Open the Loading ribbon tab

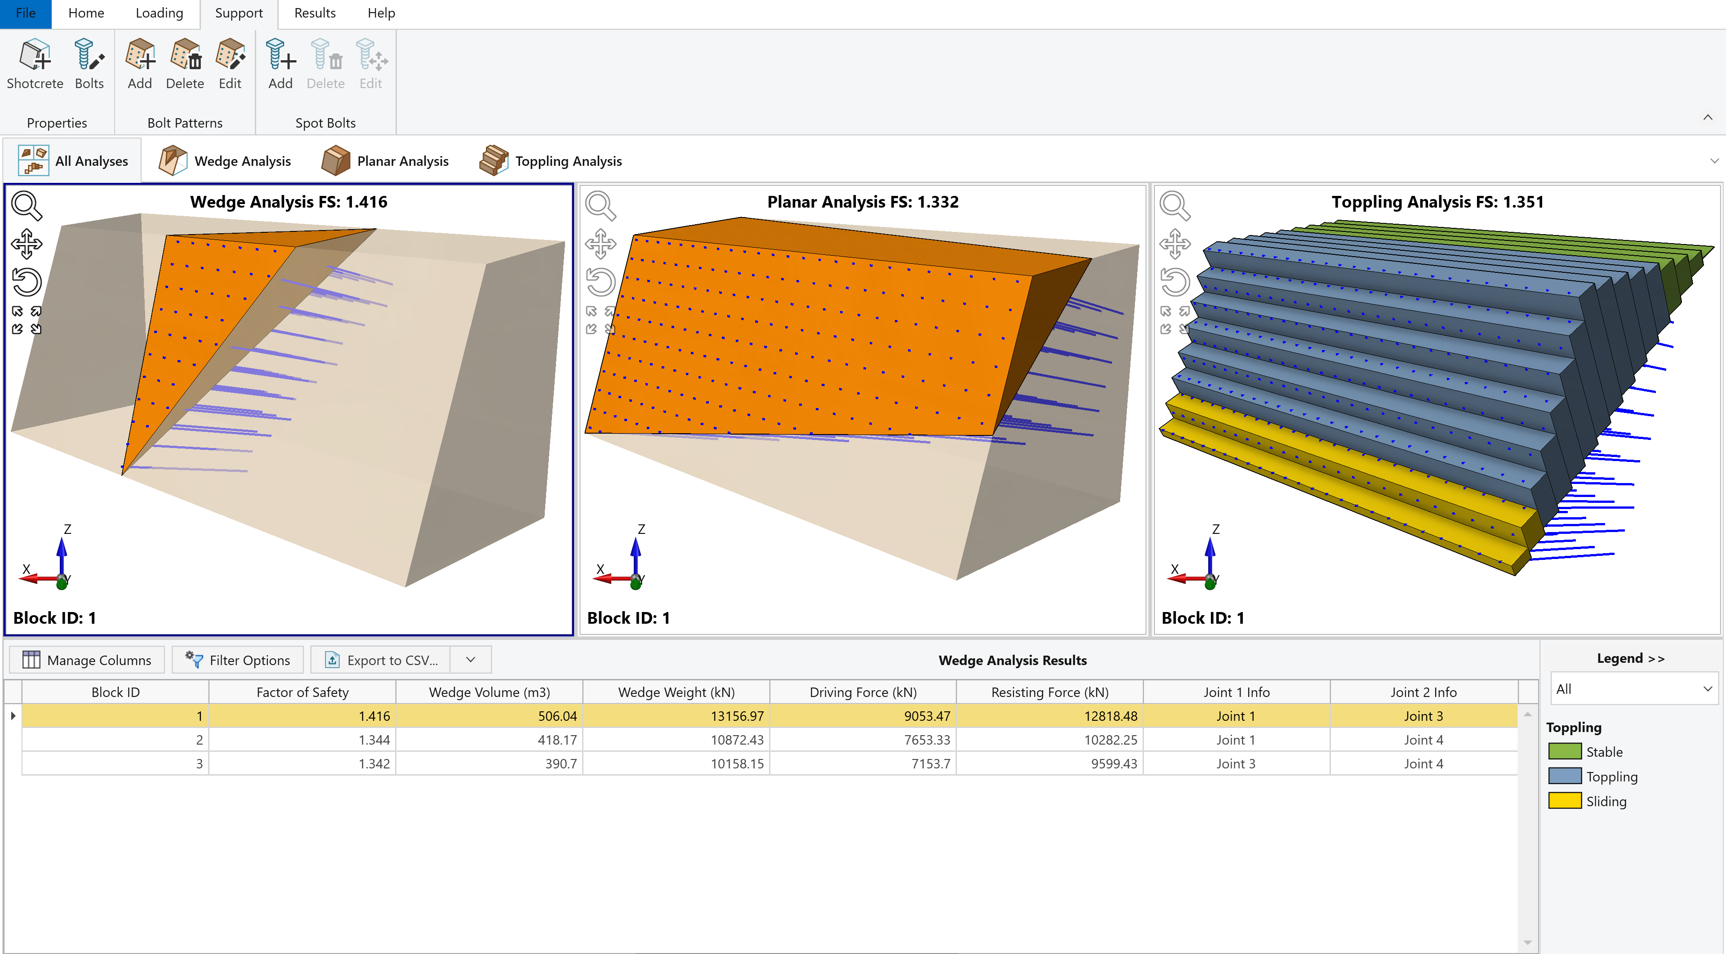[x=159, y=13]
